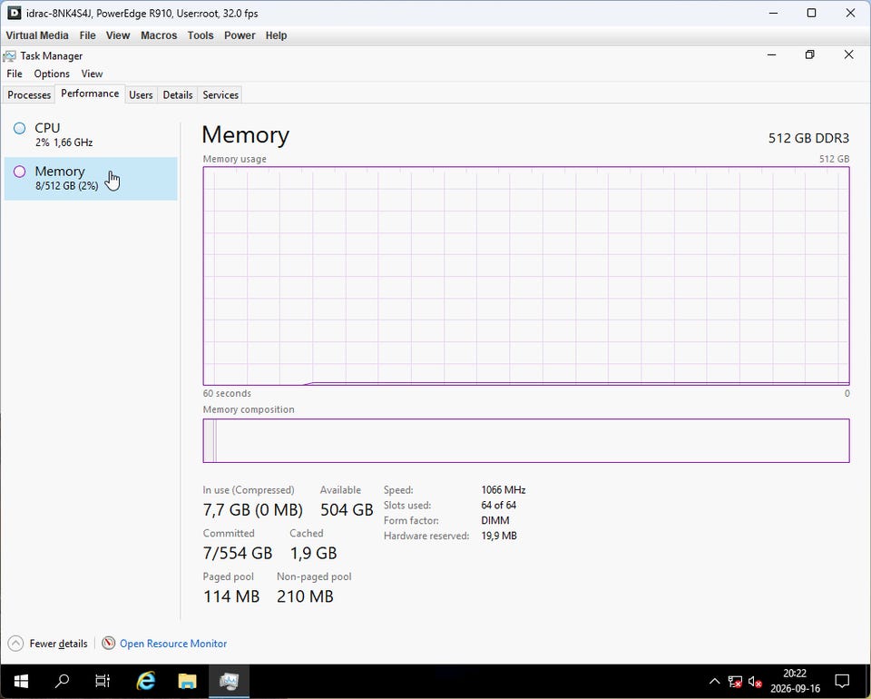The width and height of the screenshot is (871, 699).
Task: Click the Fewer details label
Action: [58, 644]
